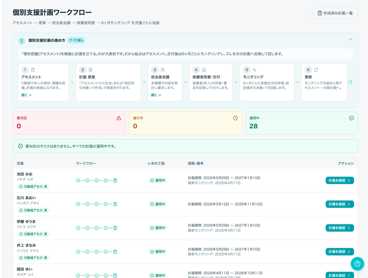Click 運用中 status badge for 井上 まなみ
The height and width of the screenshot is (278, 368).
(x=158, y=252)
